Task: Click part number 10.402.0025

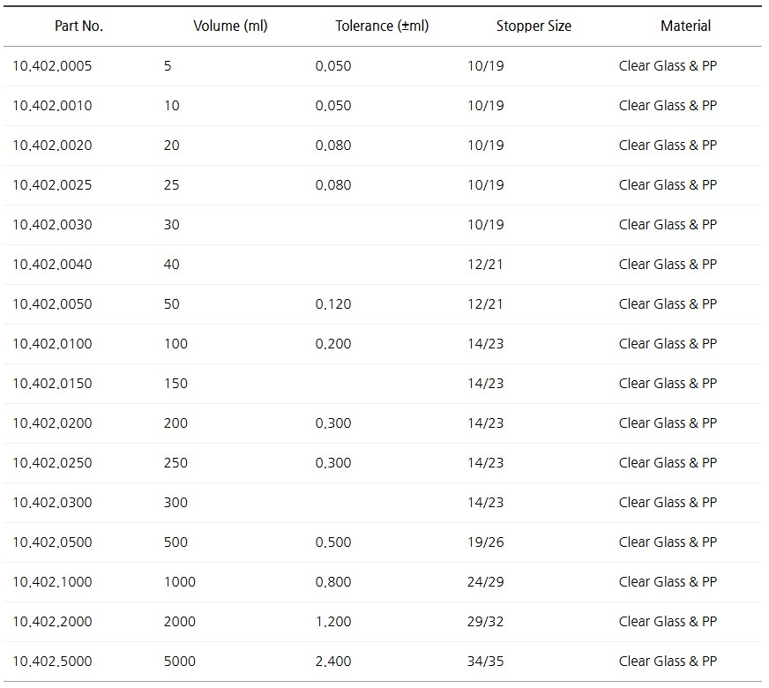Action: (52, 185)
